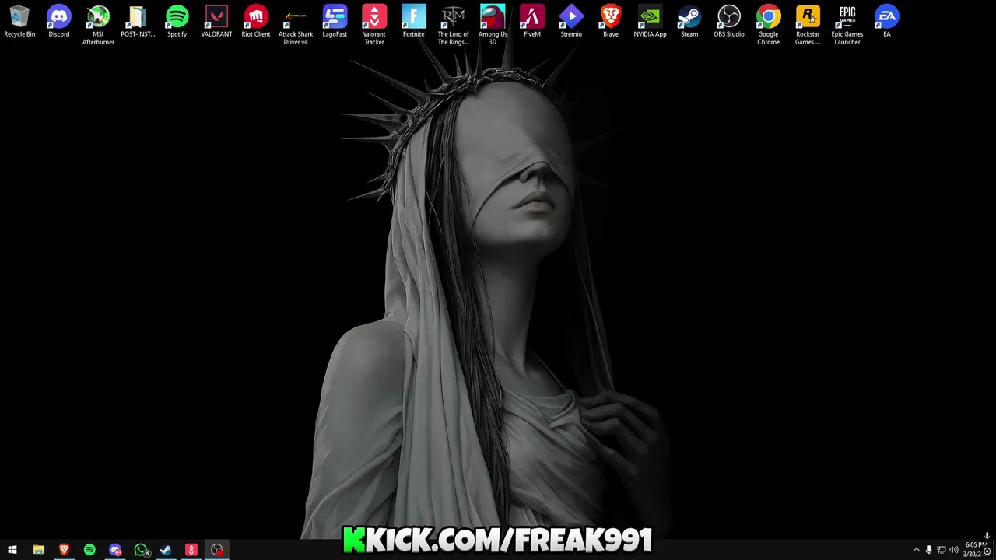The image size is (996, 560).
Task: Expand the hidden system tray icons
Action: click(x=916, y=550)
